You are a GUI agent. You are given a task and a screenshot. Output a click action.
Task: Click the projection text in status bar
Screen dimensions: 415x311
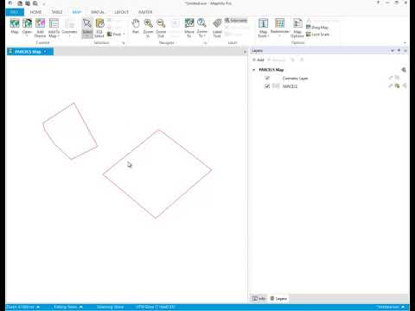pos(156,307)
